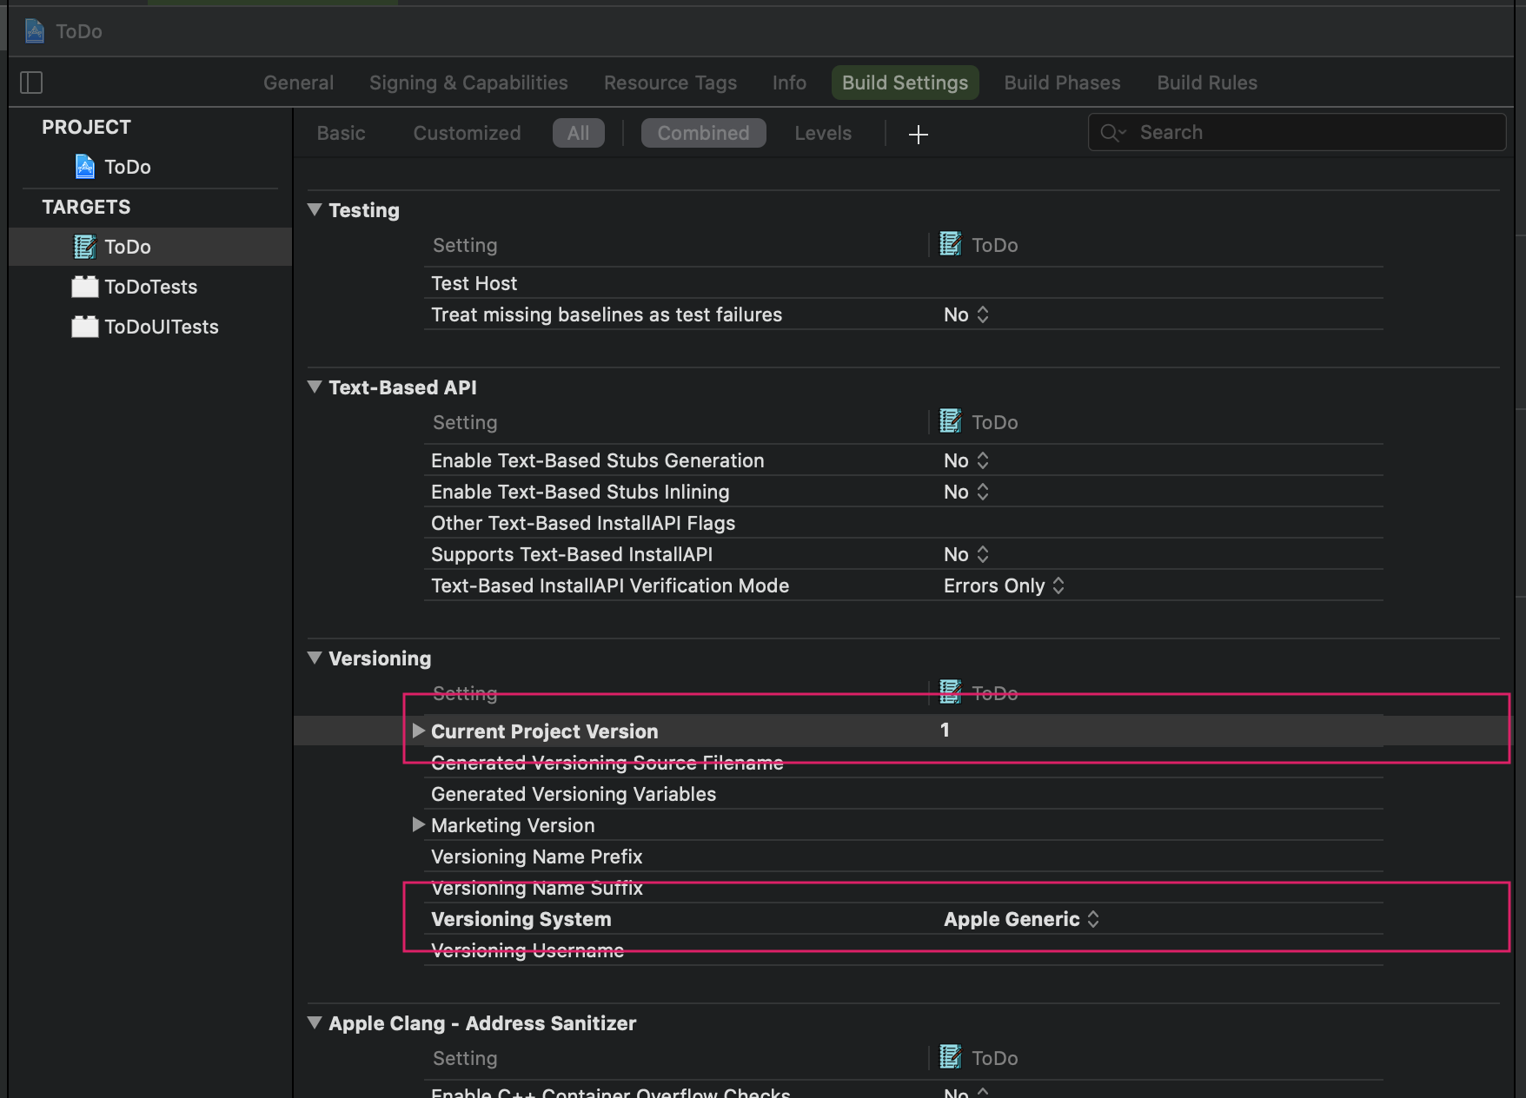1526x1098 pixels.
Task: Click the ToDoUITests bundle icon
Action: coord(84,327)
